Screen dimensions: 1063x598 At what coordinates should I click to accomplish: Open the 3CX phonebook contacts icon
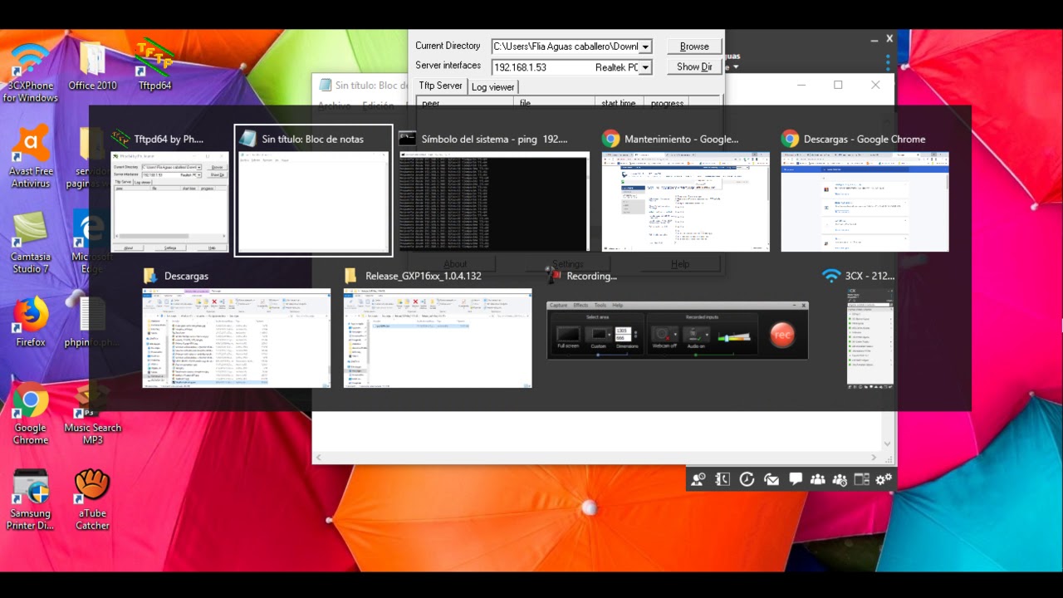(723, 479)
